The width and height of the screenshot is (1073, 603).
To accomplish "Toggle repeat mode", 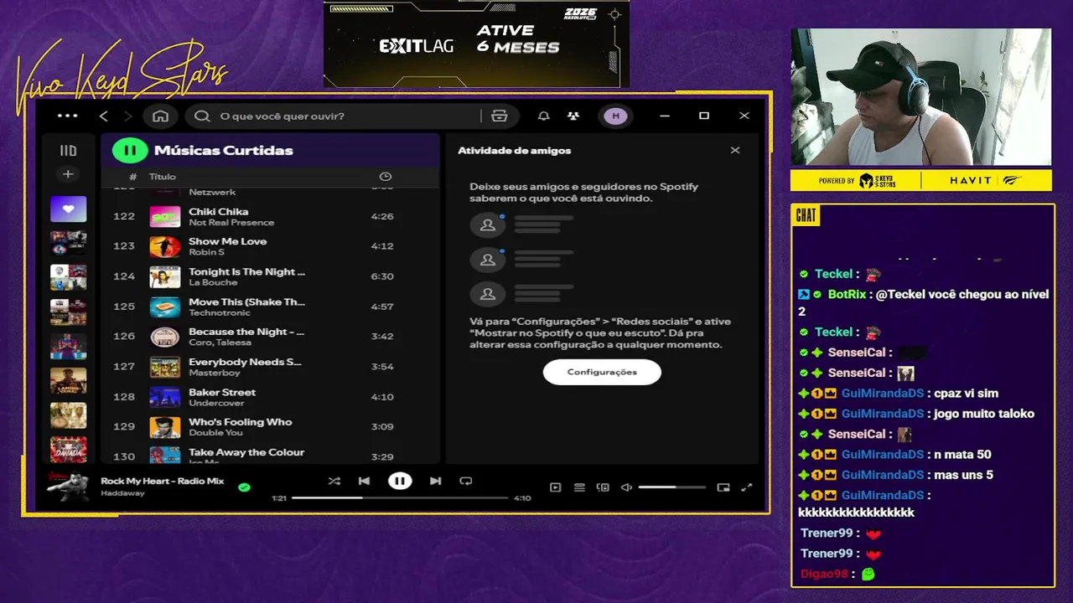I will click(466, 481).
